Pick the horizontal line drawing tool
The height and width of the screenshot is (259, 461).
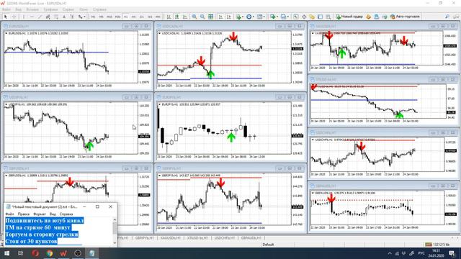pos(32,17)
